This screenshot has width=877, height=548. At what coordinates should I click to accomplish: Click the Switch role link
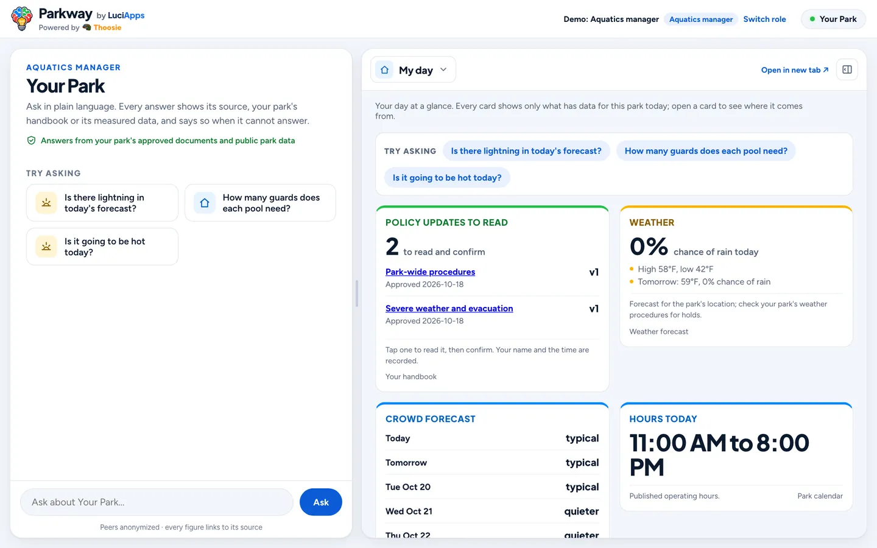click(764, 19)
